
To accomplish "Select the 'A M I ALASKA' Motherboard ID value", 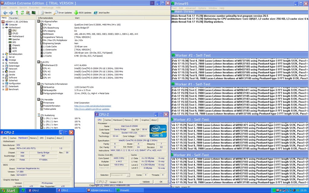I will pyautogui.click(x=80, y=65).
